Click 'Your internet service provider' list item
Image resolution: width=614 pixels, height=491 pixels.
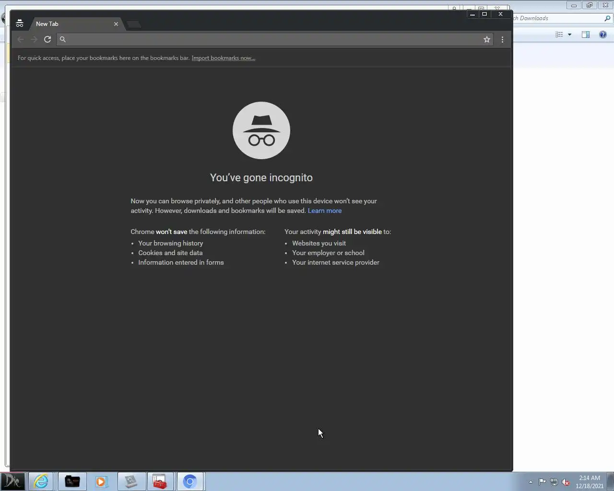click(x=336, y=262)
